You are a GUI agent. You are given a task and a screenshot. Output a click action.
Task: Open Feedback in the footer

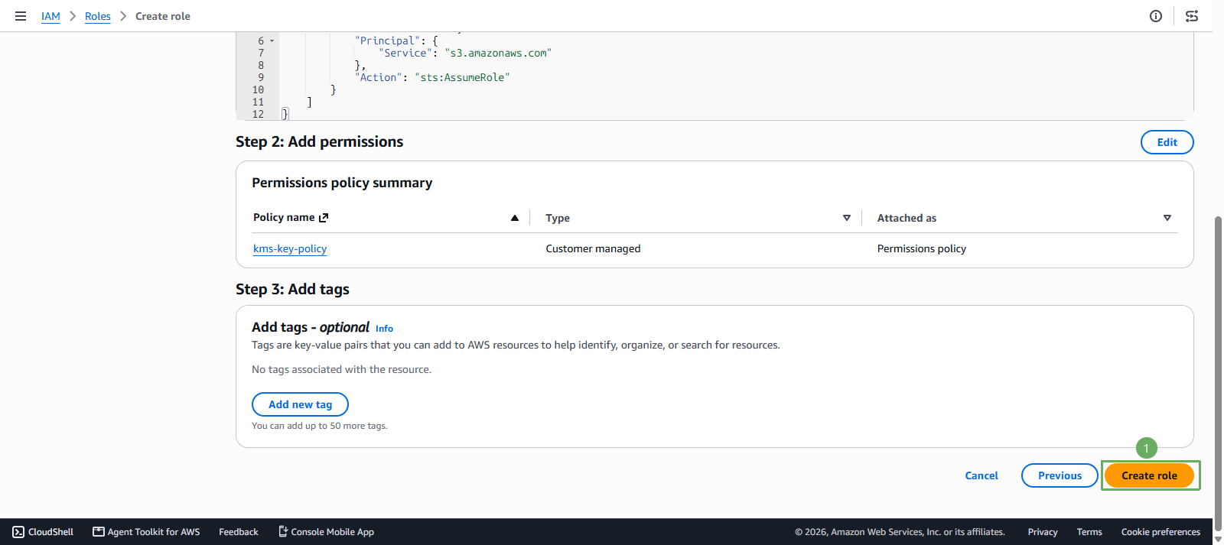(x=239, y=532)
